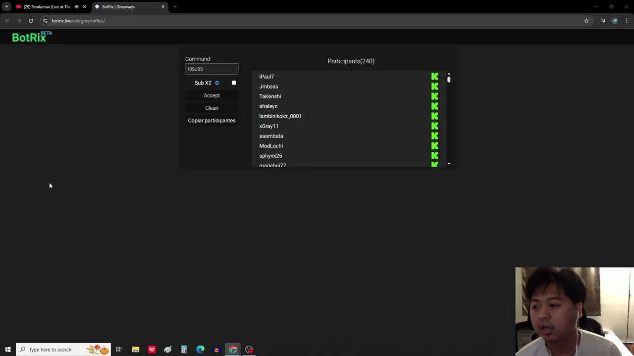Image resolution: width=634 pixels, height=356 pixels.
Task: Reload the BotRix page
Action: pos(31,21)
